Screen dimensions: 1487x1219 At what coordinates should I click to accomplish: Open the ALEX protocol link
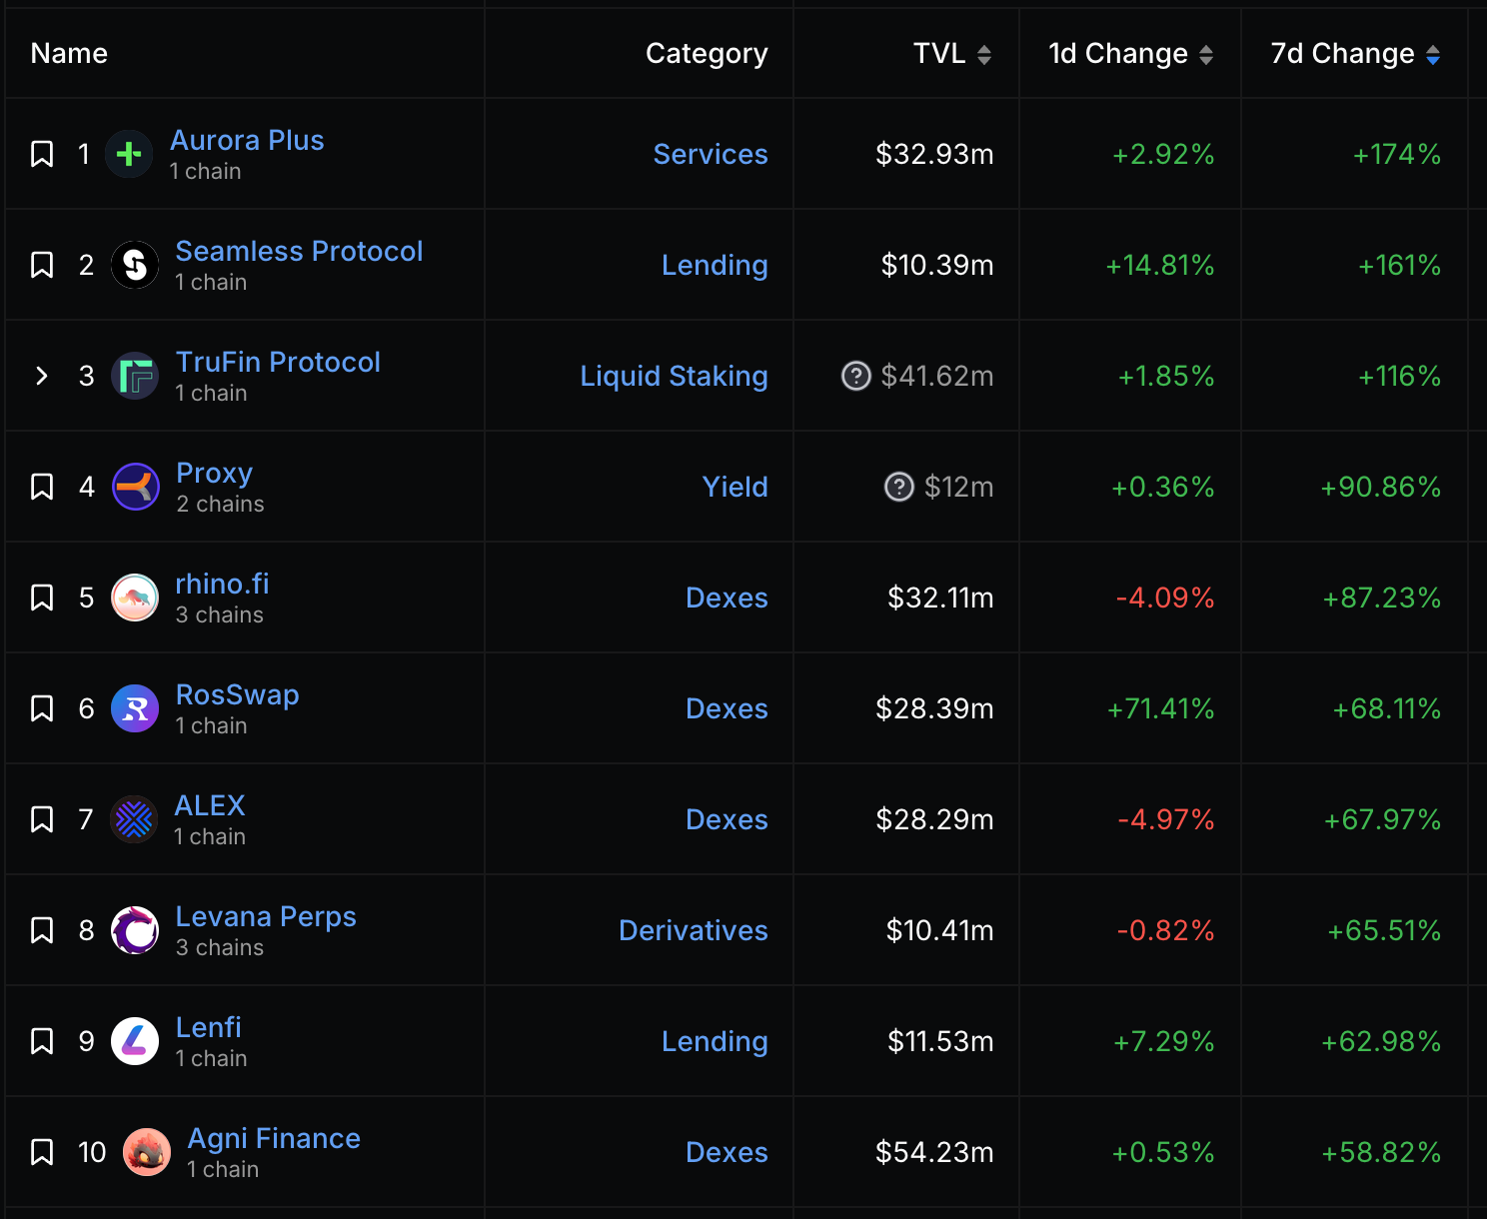pos(209,805)
